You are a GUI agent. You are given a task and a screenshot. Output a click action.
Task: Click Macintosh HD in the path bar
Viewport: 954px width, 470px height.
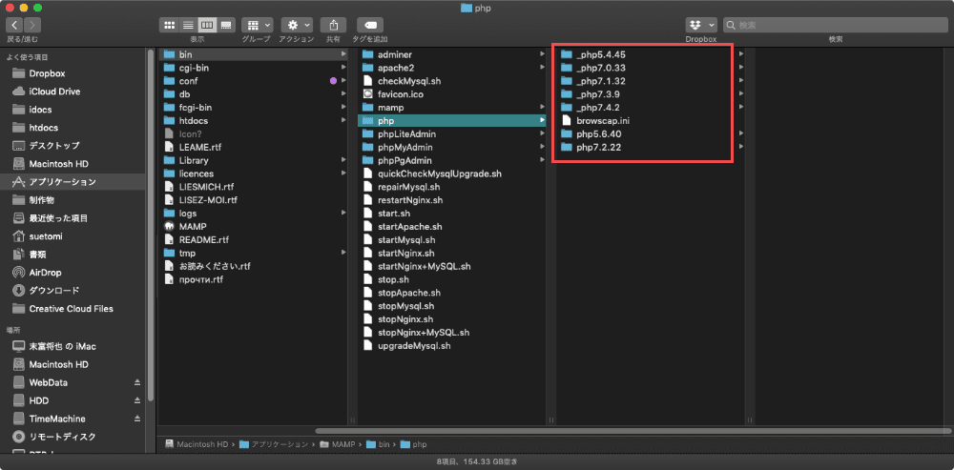point(199,444)
